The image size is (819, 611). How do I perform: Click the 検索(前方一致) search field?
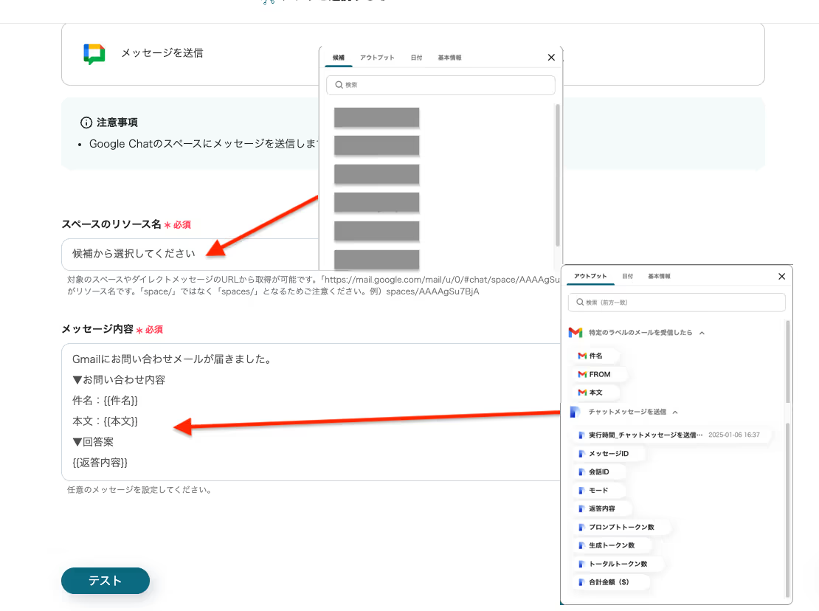point(677,303)
